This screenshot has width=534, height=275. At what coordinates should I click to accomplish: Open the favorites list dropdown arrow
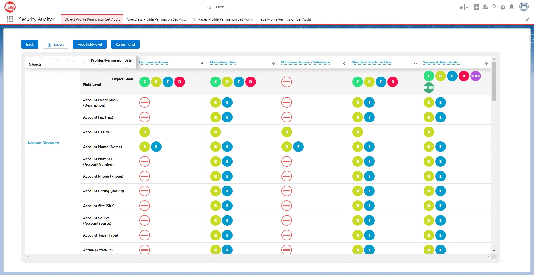click(467, 7)
